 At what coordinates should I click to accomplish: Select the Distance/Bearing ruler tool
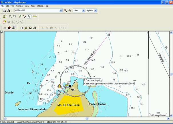click(35, 16)
